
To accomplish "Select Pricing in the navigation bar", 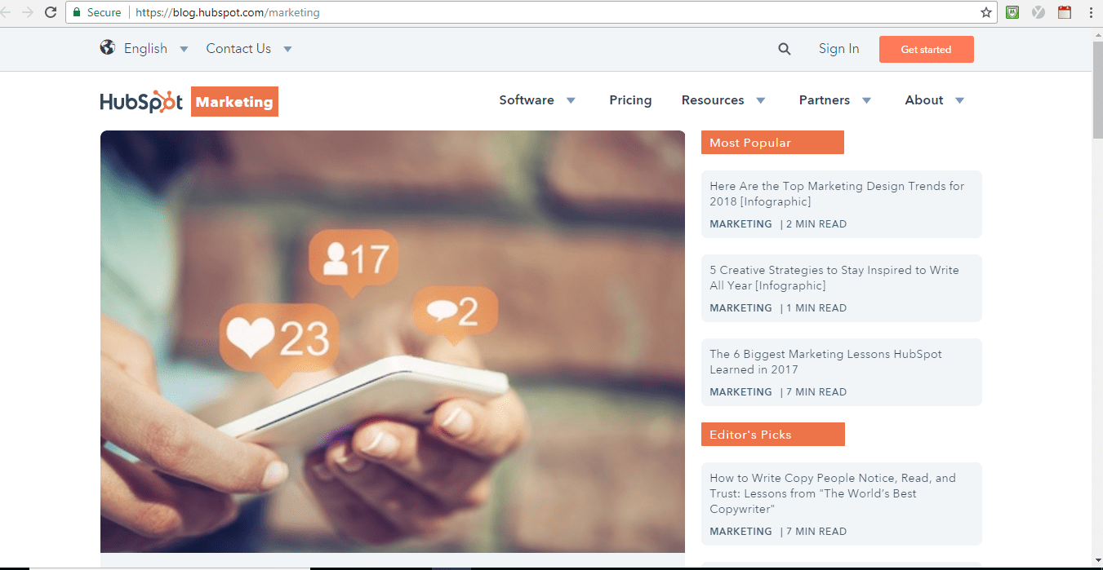I will pos(630,100).
